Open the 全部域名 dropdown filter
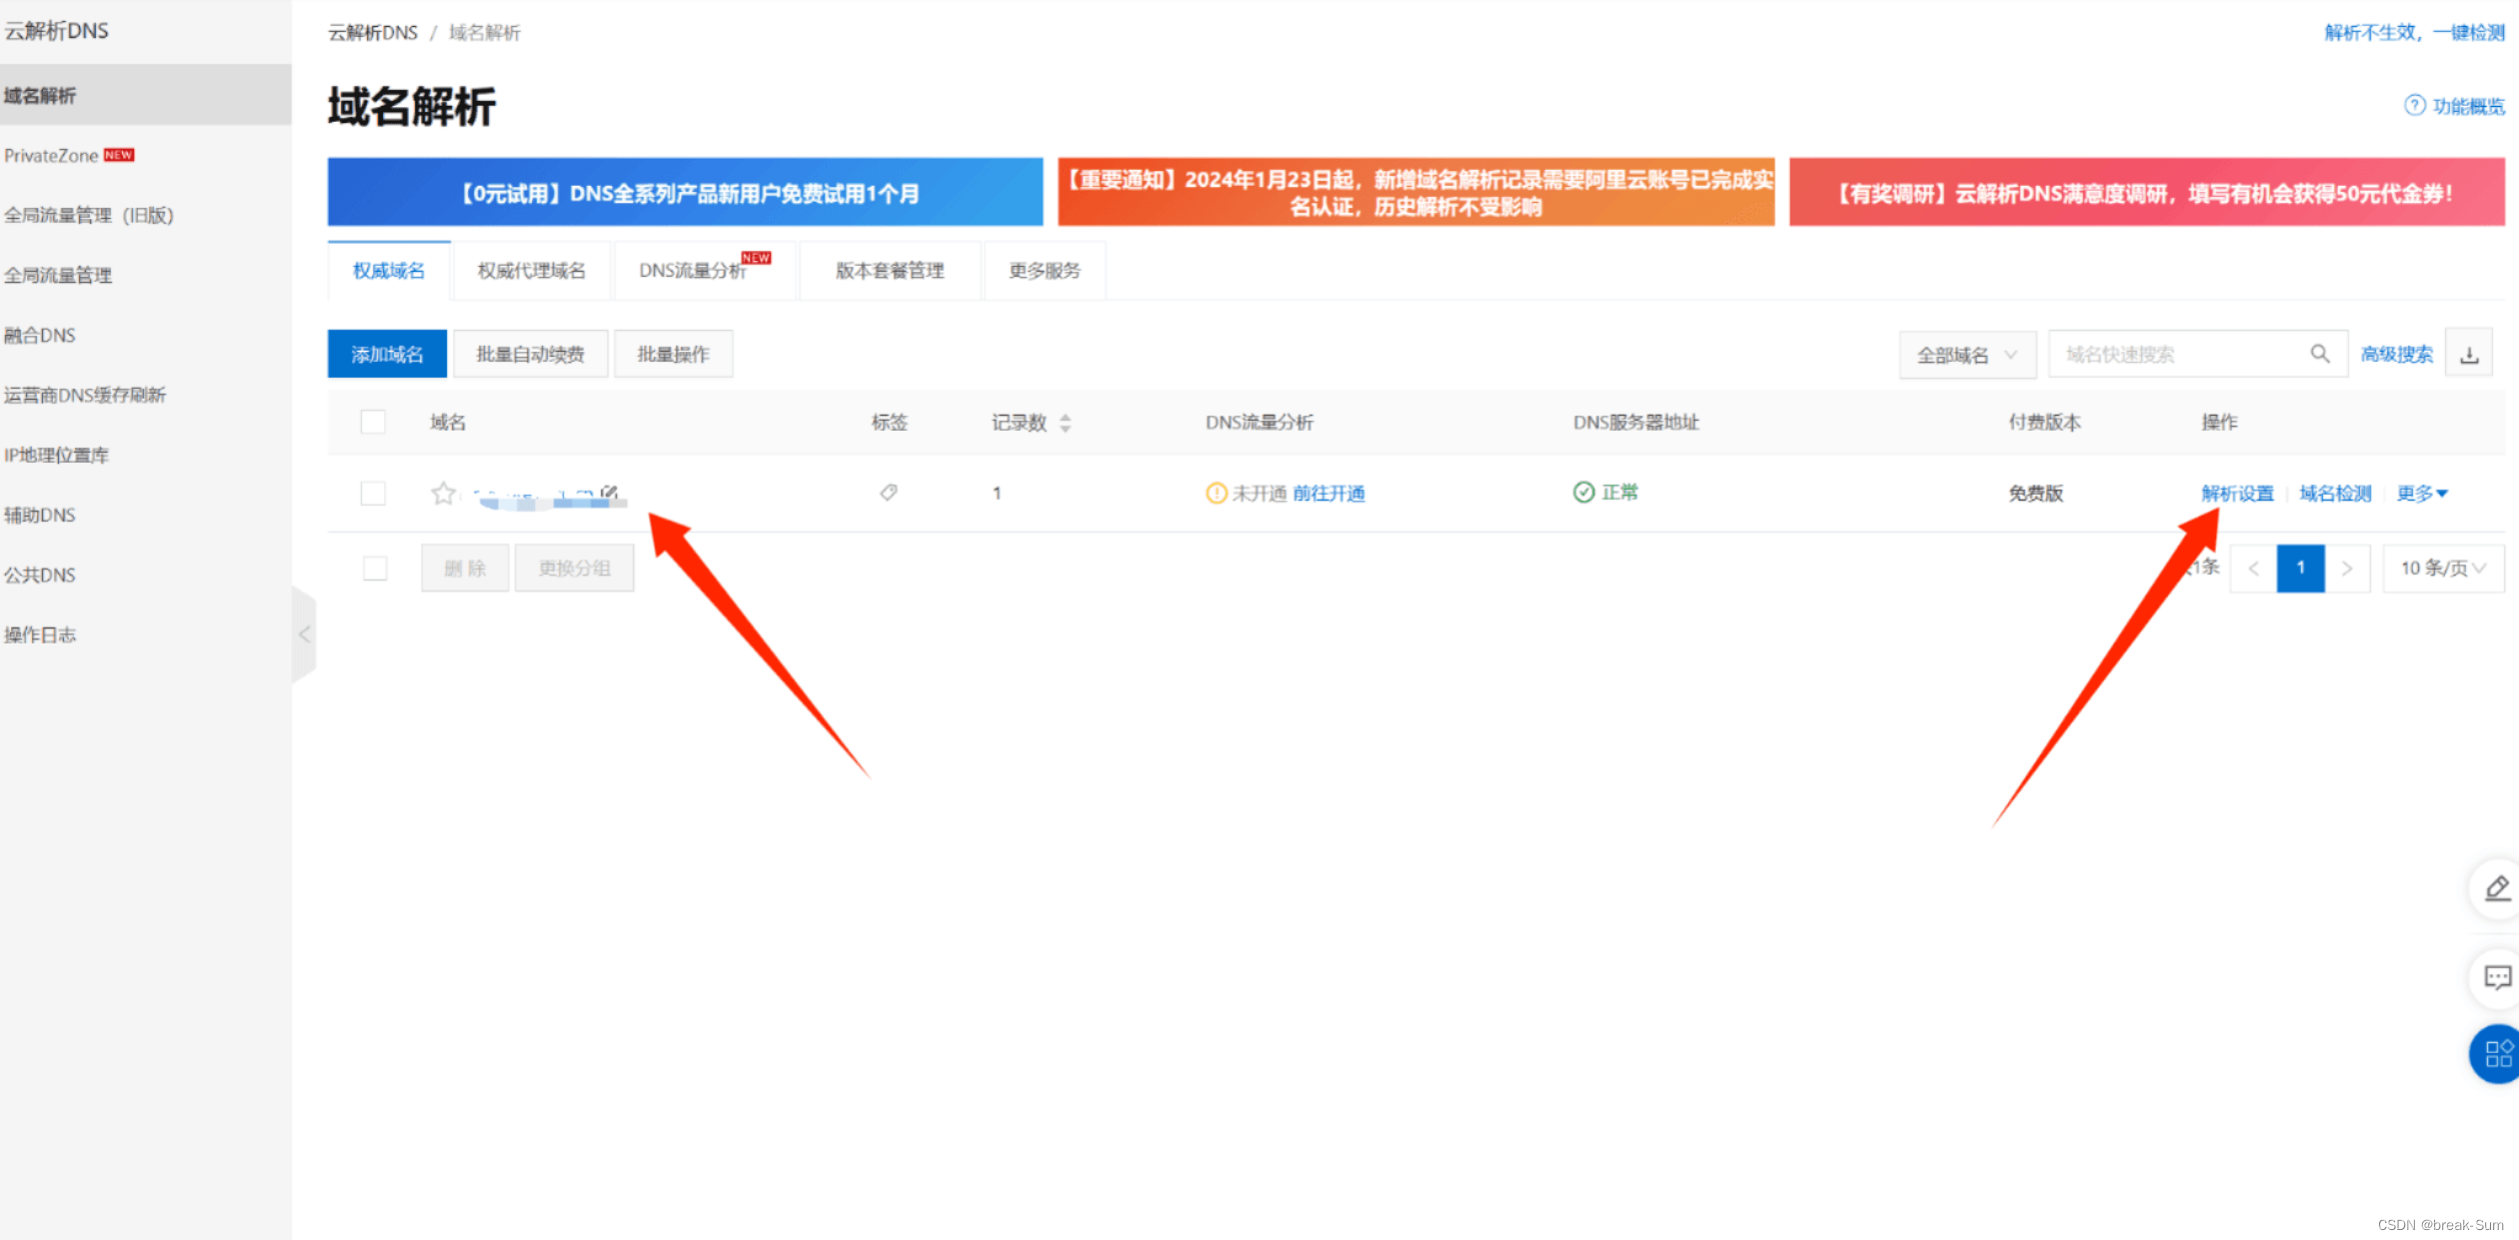 [1966, 355]
